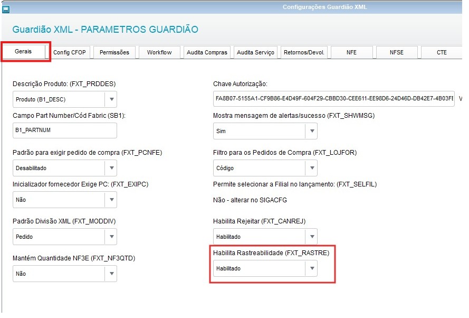469x318 pixels.
Task: Click the 'Filtro para os Pedidos de Compra (FXT_LOJFOR)' label
Action: [x=285, y=153]
